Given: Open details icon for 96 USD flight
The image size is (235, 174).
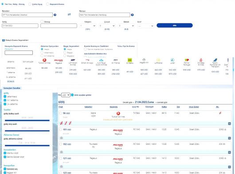Looking at the screenshot, I should (229, 124).
